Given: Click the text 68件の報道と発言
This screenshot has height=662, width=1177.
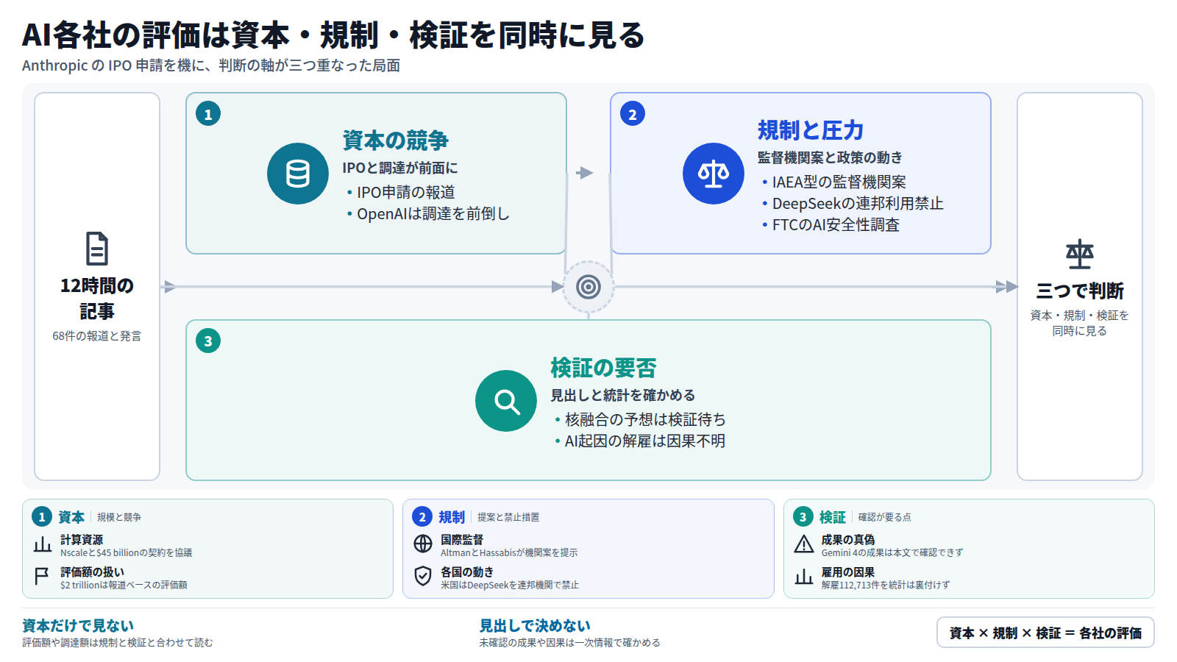Looking at the screenshot, I should 96,336.
